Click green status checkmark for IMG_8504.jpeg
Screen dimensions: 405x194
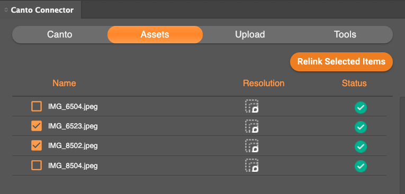pos(361,166)
